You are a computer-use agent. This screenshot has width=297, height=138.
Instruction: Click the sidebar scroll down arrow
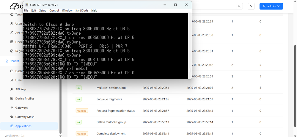(61, 136)
